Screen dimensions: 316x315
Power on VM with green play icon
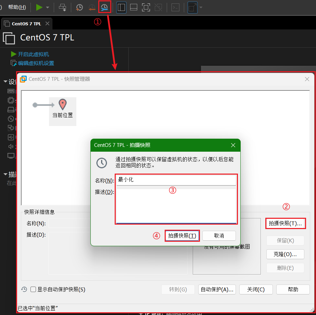pos(39,8)
